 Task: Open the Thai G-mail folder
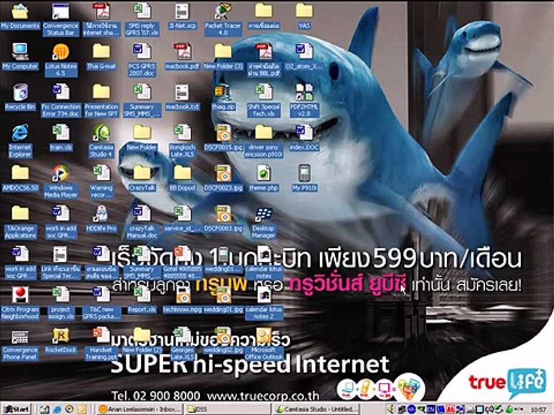[102, 57]
